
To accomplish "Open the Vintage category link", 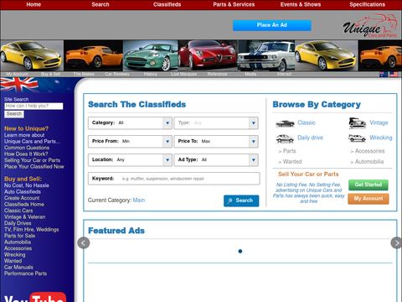I will tap(379, 122).
